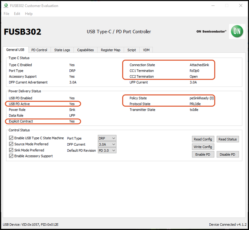Switch to the State Logs tab
The width and height of the screenshot is (249, 230).
pyautogui.click(x=62, y=50)
